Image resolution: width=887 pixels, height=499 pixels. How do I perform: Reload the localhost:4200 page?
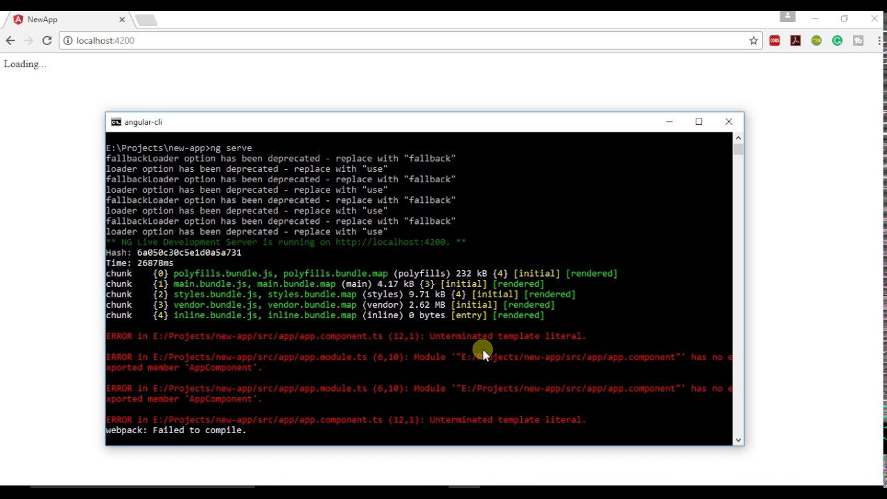(46, 41)
